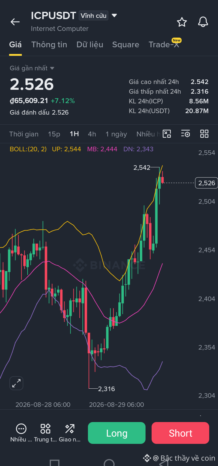
Task: Expand chart to fullscreen with arrows icon
Action: (x=16, y=383)
